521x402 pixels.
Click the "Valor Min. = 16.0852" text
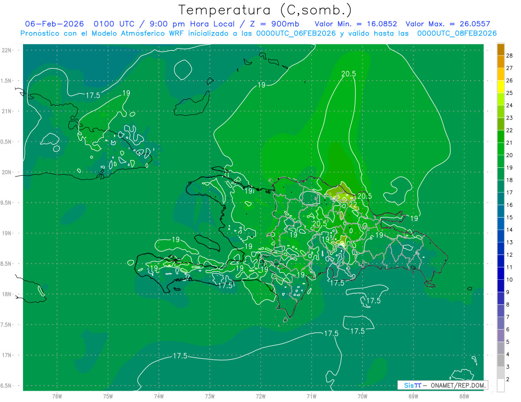(x=356, y=24)
